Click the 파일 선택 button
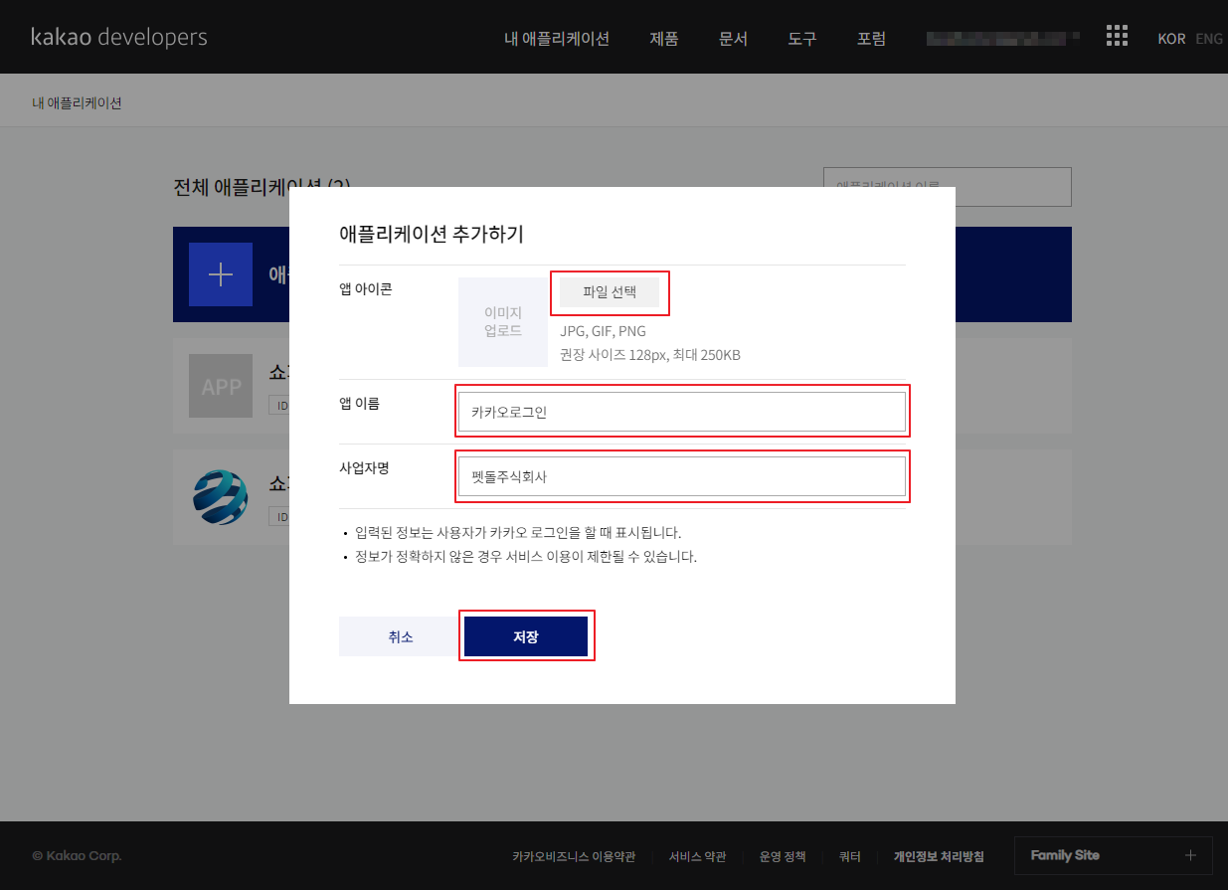Viewport: 1228px width, 890px height. tap(610, 292)
